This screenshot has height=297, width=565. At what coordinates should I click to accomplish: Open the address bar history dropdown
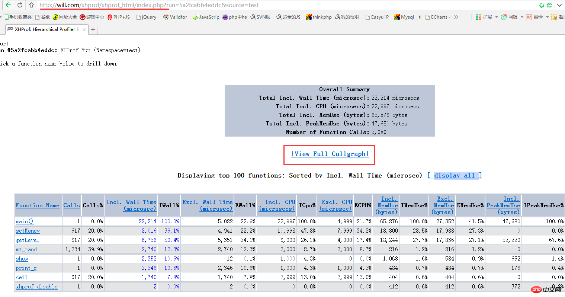(x=559, y=5)
